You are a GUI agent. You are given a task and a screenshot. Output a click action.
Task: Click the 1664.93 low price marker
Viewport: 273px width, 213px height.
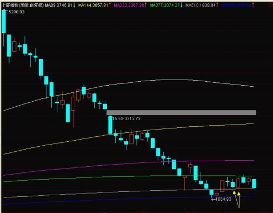click(x=221, y=199)
